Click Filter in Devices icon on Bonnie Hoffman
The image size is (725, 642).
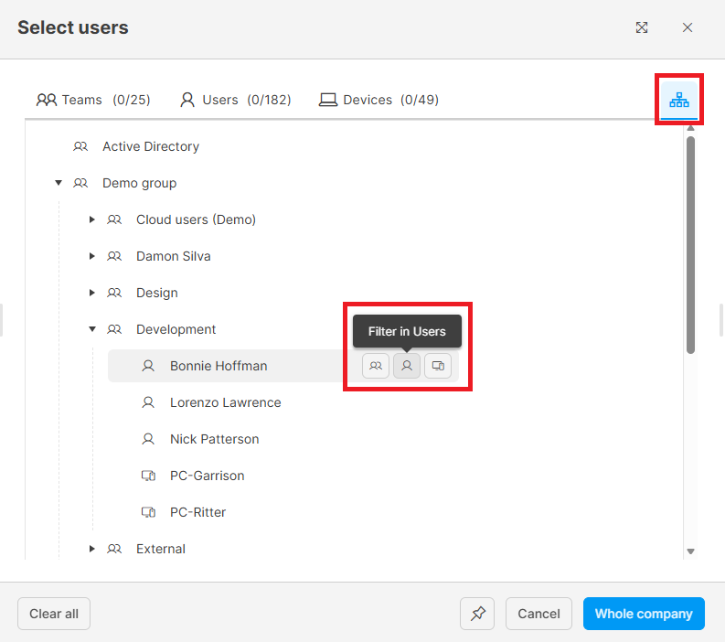click(x=438, y=366)
